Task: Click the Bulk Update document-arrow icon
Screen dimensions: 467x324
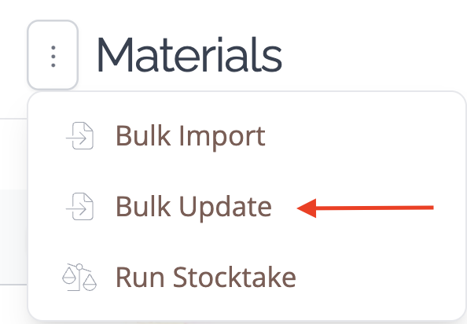Action: pos(79,207)
